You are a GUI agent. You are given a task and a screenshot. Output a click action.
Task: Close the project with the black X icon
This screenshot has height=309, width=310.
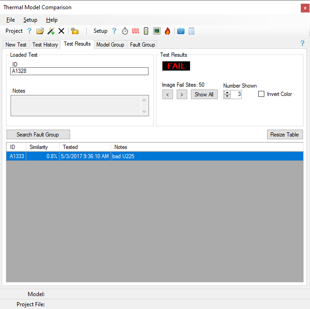[x=61, y=31]
